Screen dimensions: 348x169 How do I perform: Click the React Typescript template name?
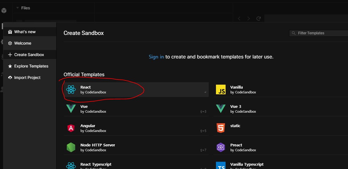[96, 164]
